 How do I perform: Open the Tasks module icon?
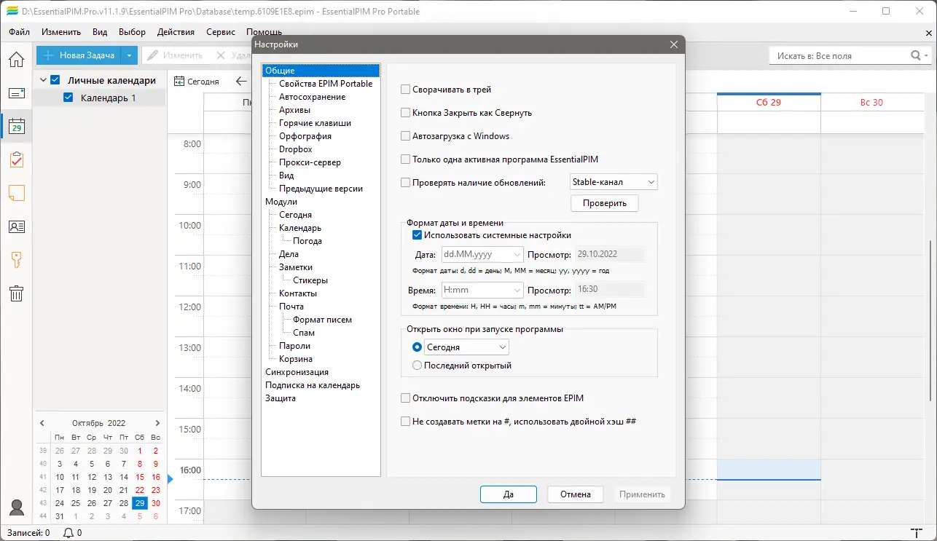pos(16,160)
